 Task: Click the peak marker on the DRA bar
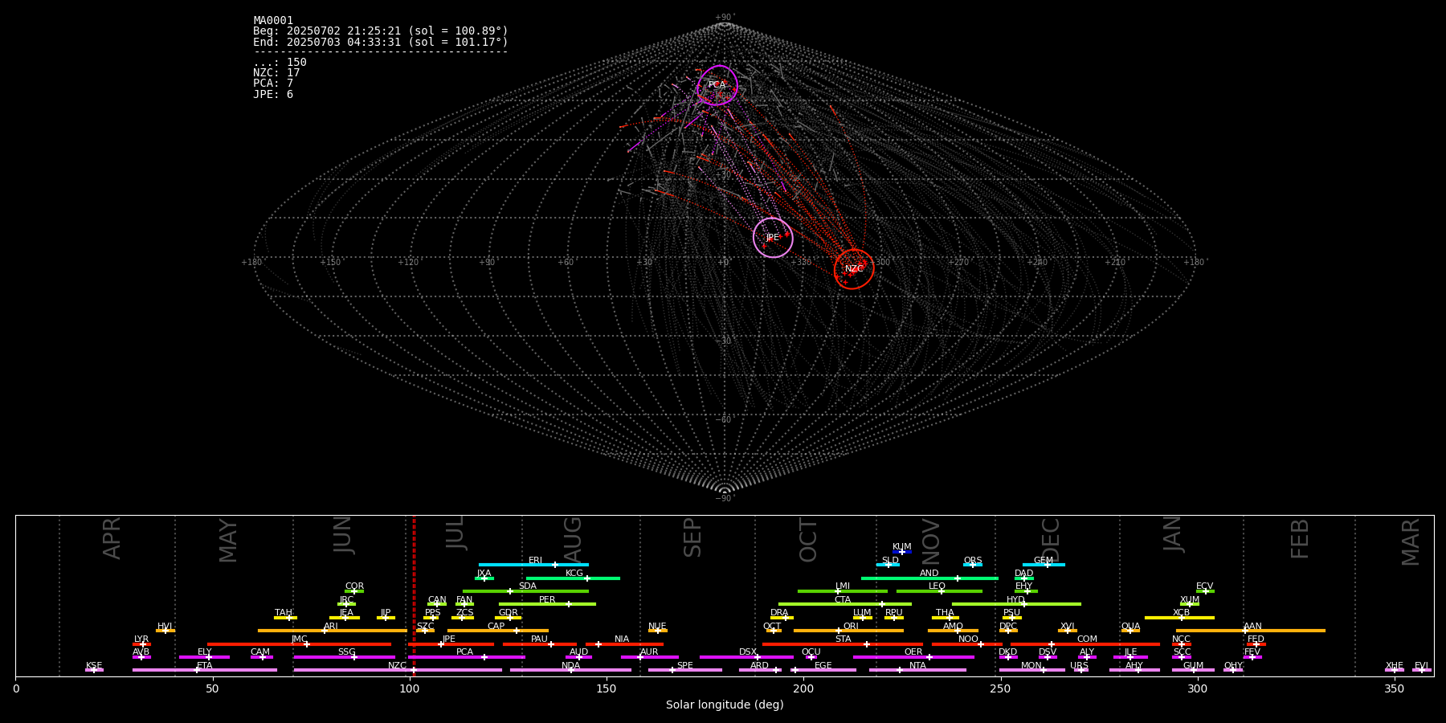(x=785, y=618)
